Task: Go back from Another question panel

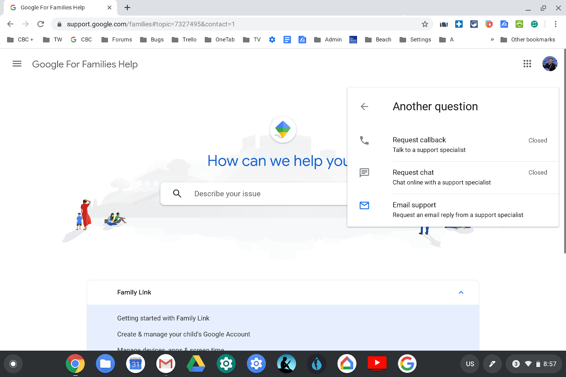Action: pyautogui.click(x=364, y=106)
